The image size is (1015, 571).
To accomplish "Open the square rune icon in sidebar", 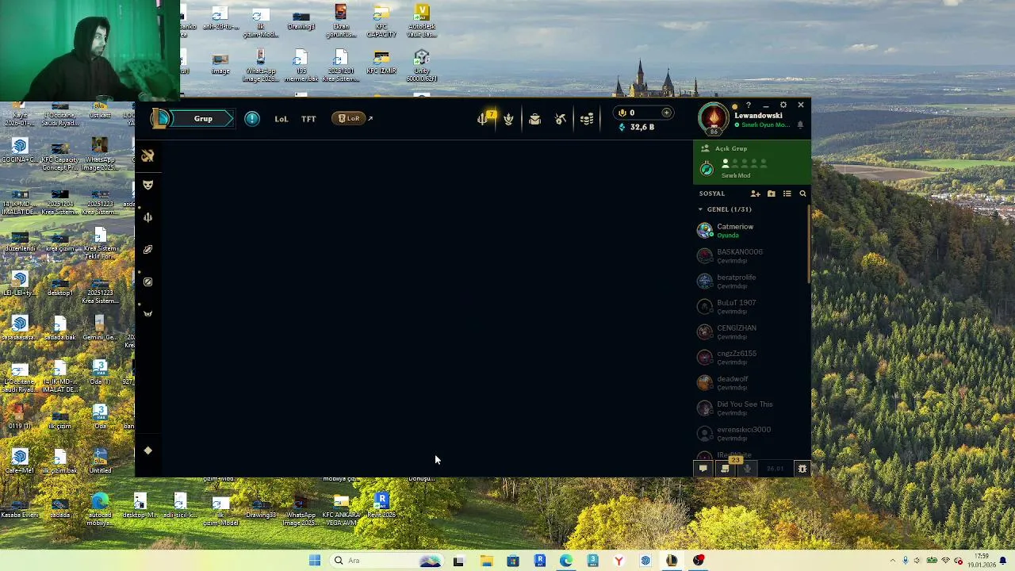I will point(147,282).
